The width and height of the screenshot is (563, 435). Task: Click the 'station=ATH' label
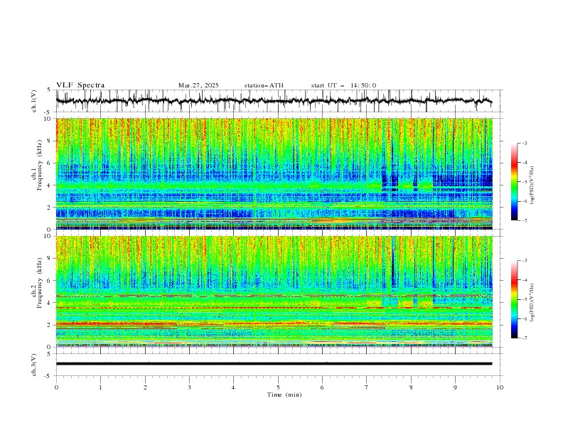(x=264, y=85)
